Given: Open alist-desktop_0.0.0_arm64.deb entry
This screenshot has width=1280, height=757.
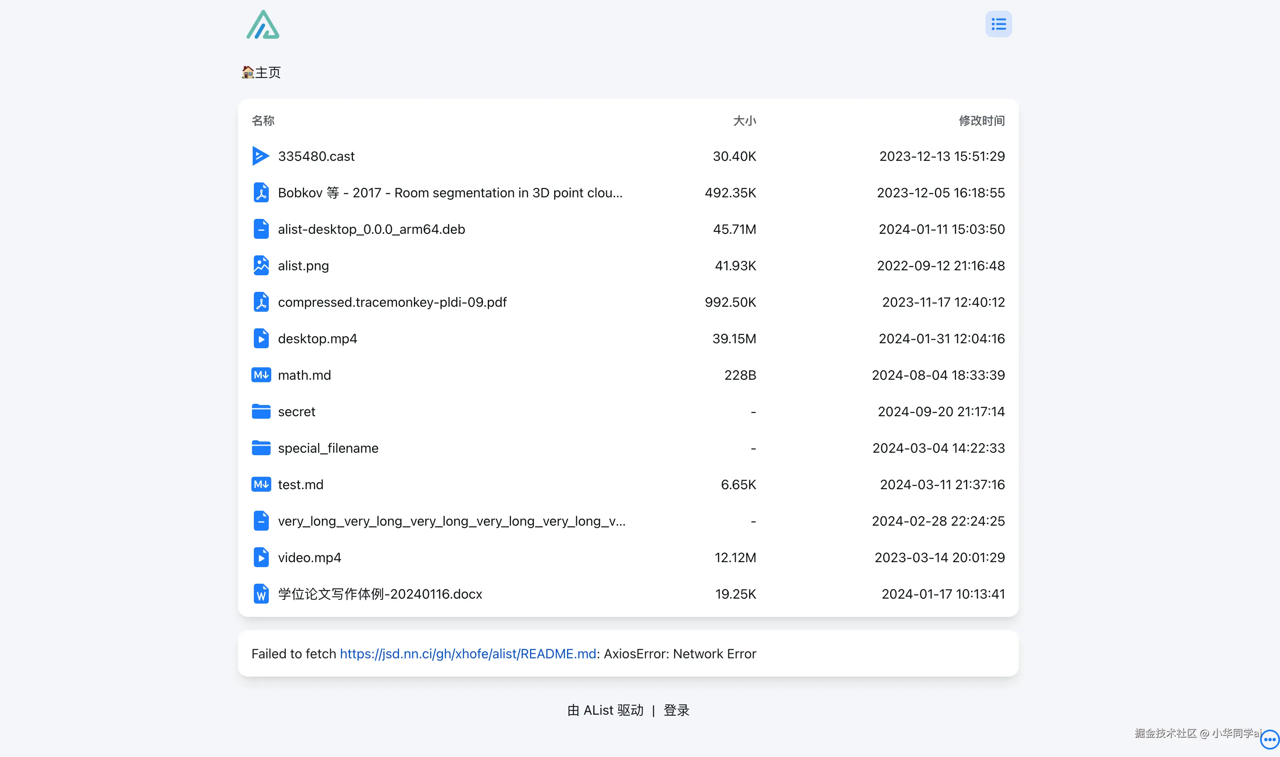Looking at the screenshot, I should point(371,230).
